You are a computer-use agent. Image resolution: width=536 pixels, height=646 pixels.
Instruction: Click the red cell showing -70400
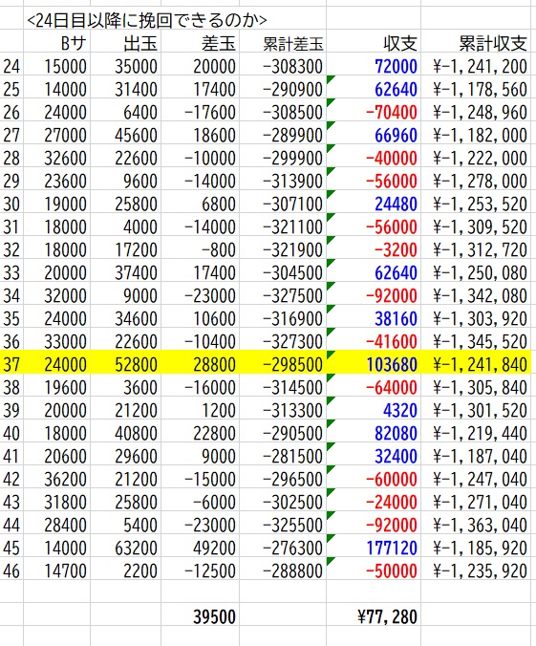[x=374, y=112]
